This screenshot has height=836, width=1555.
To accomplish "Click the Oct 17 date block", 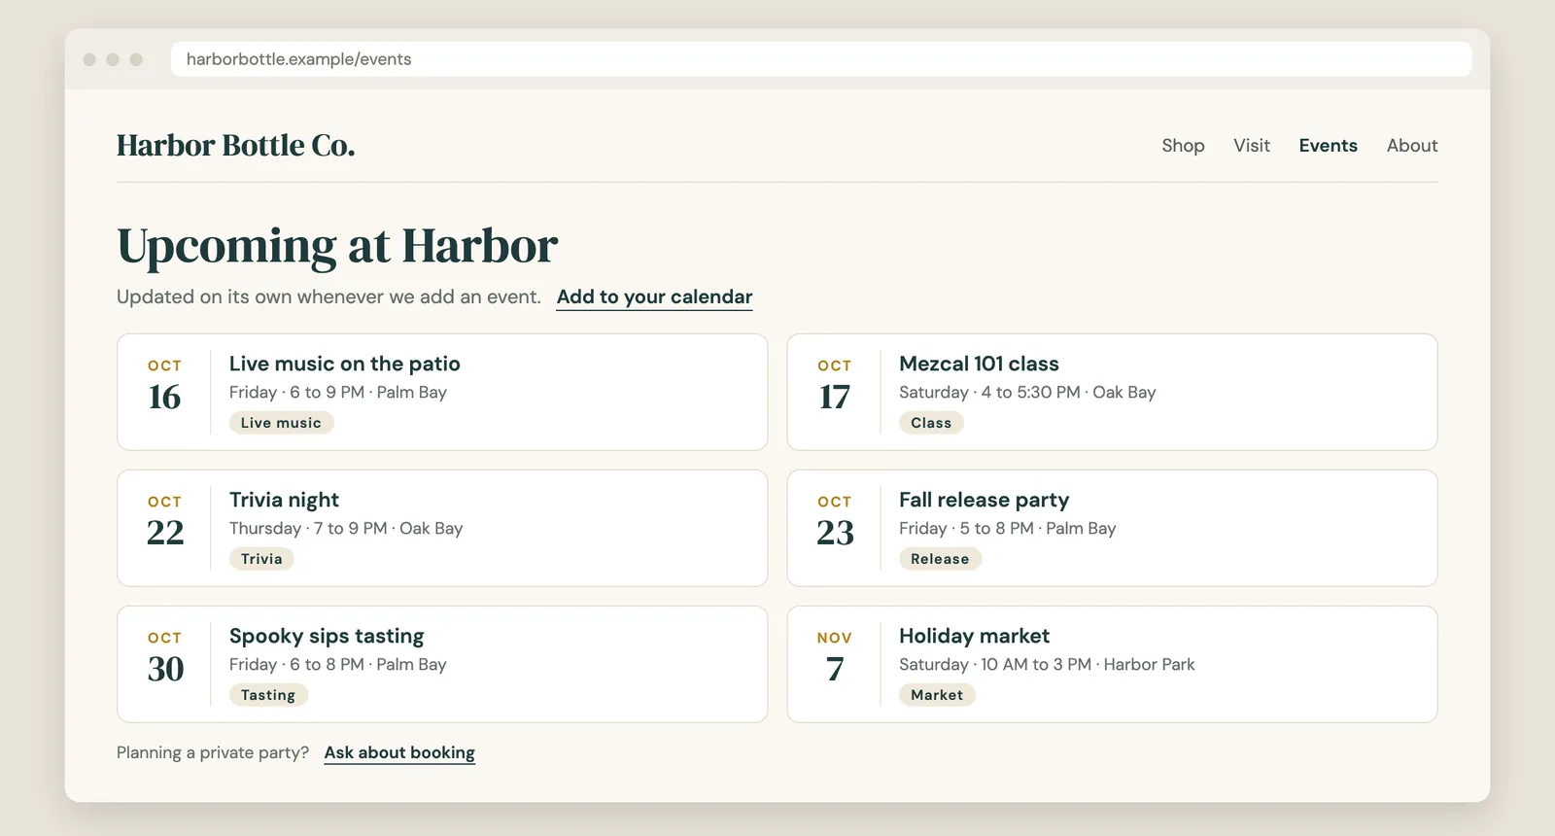I will (834, 386).
